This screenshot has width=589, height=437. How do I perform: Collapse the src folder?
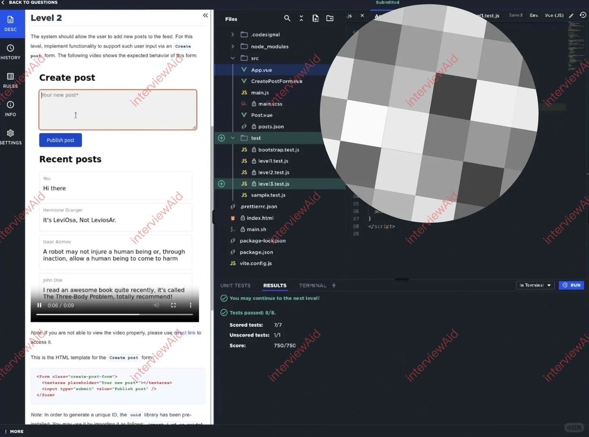point(232,58)
